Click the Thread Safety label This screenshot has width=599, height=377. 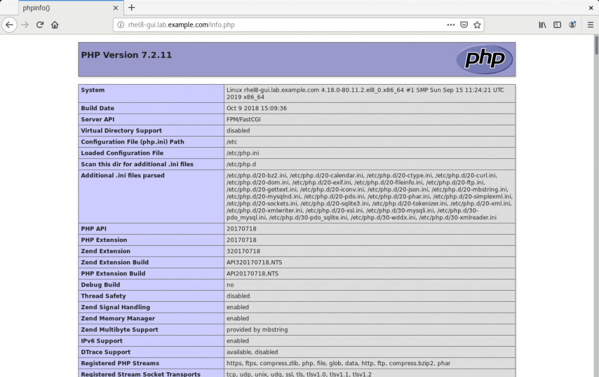tap(103, 296)
